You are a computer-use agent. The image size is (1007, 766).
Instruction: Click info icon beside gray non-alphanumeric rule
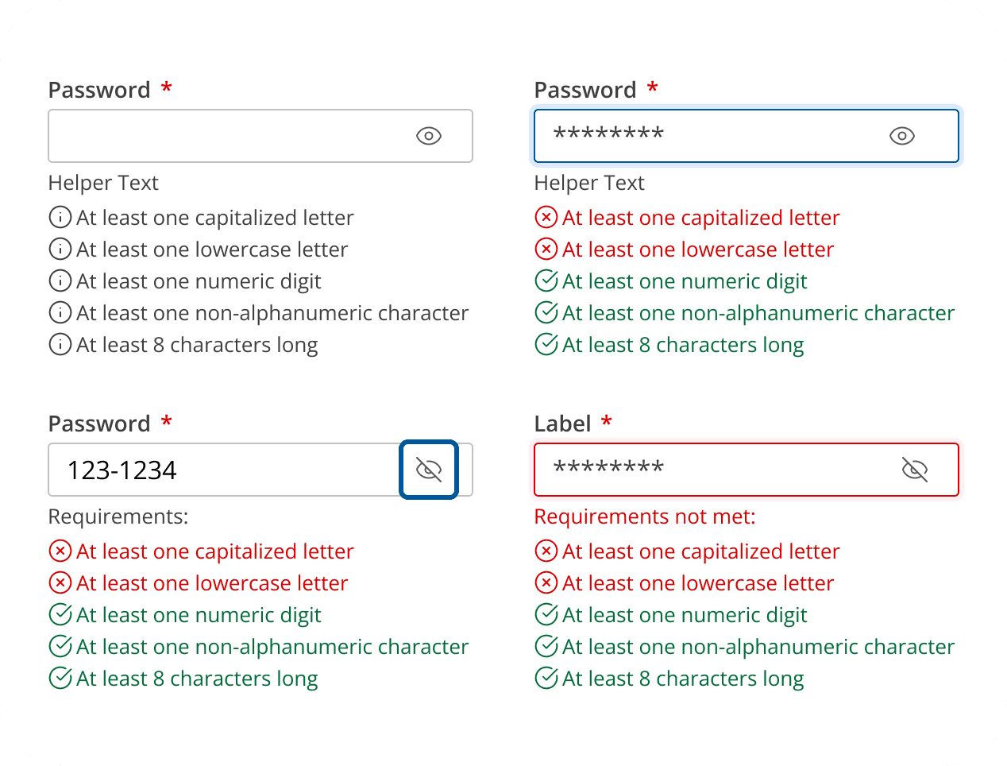[x=60, y=312]
